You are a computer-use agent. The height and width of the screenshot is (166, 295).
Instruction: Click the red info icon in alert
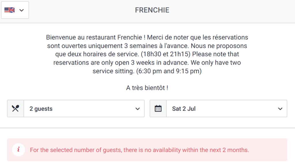pos(18,150)
